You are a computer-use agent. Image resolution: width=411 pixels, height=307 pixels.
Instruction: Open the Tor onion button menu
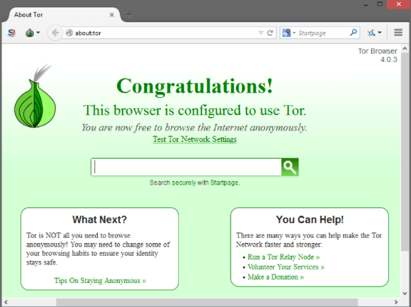(x=33, y=33)
